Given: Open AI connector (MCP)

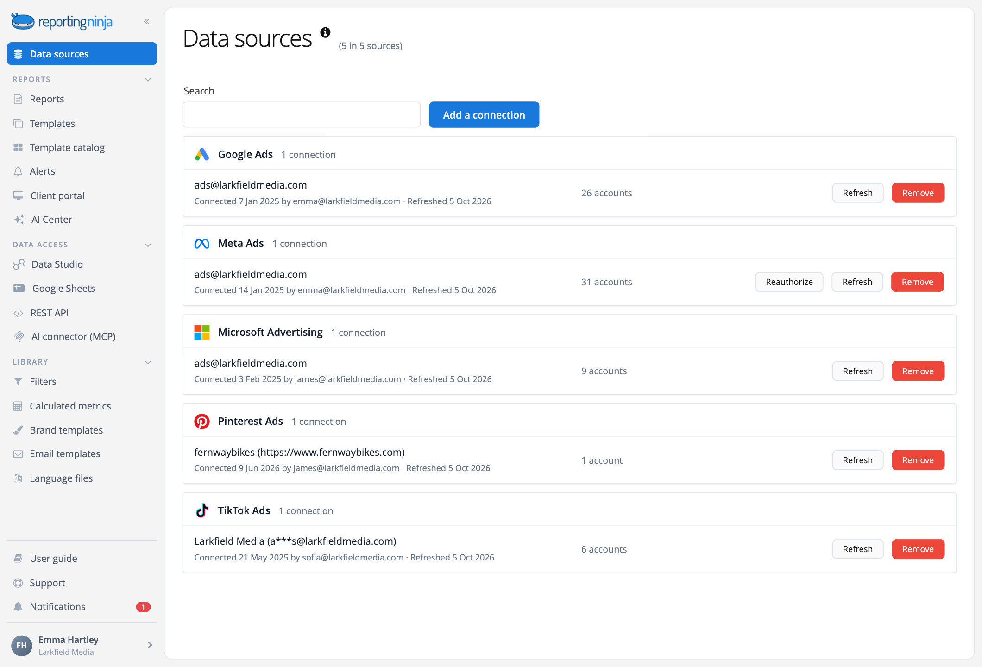Looking at the screenshot, I should pos(73,337).
